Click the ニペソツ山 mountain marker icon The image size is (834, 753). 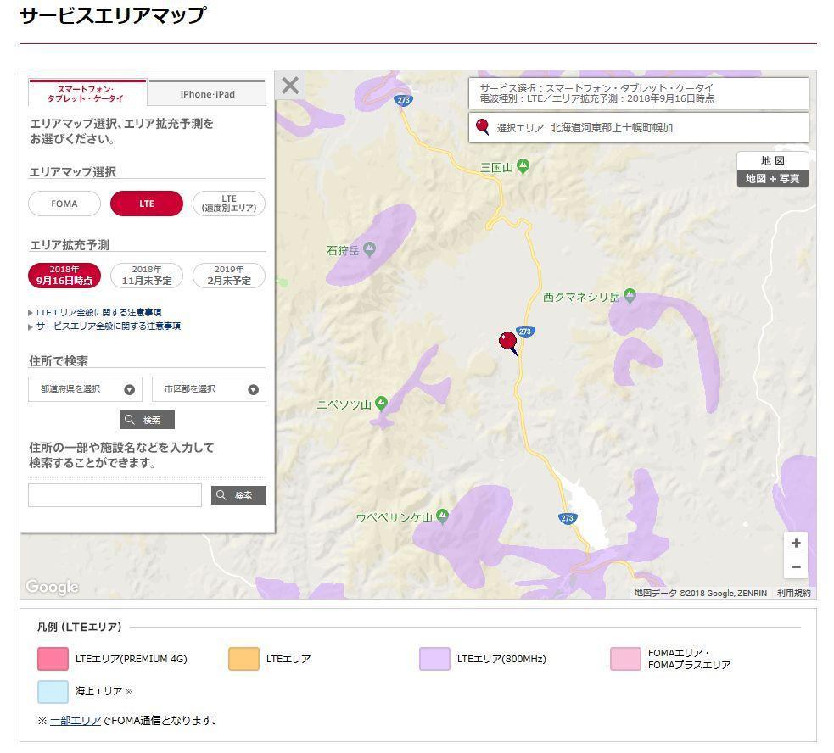tap(381, 403)
